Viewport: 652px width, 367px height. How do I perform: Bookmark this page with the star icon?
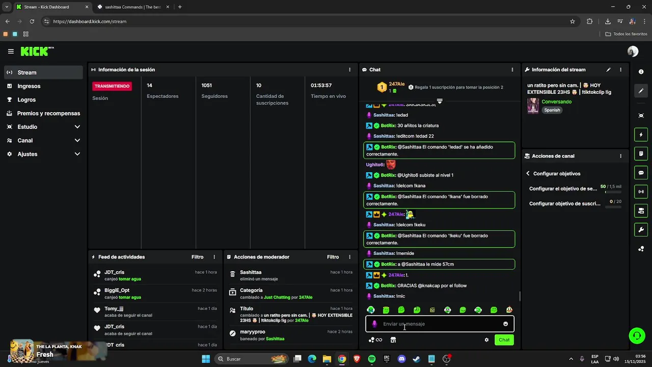click(x=572, y=21)
